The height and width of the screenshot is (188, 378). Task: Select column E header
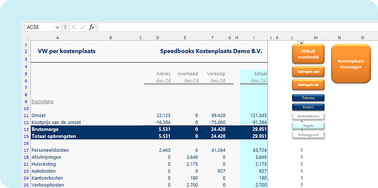point(185,38)
